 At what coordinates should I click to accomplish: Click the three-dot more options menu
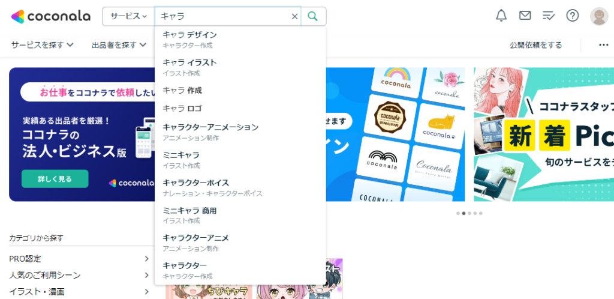coord(603,45)
